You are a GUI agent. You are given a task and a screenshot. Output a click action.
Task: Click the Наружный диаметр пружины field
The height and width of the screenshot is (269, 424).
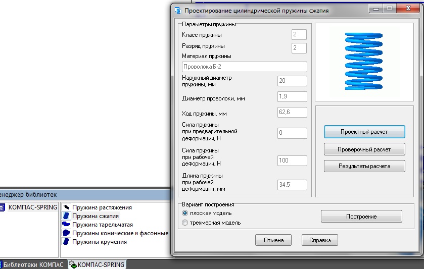click(292, 81)
